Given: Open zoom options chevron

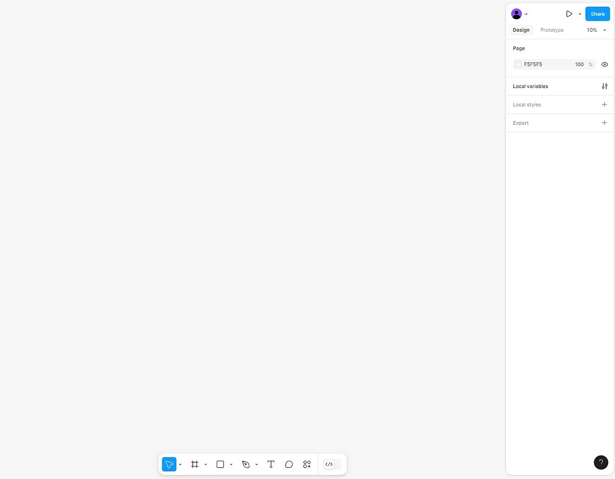Looking at the screenshot, I should [x=605, y=30].
